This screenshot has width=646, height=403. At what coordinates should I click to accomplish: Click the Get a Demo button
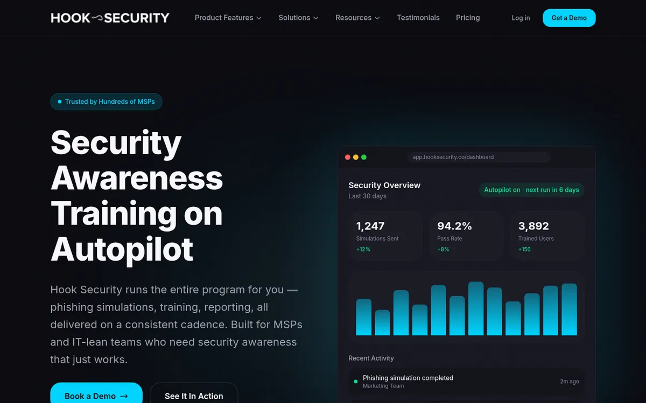[569, 18]
